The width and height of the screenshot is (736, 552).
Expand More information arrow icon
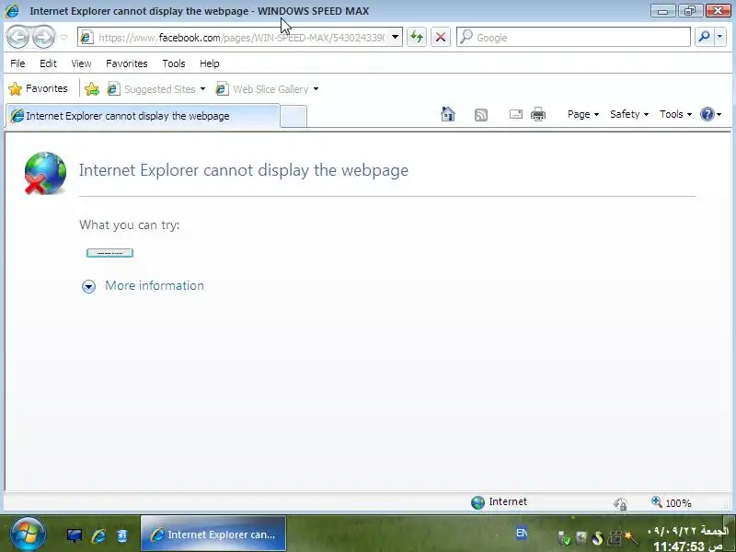point(88,286)
